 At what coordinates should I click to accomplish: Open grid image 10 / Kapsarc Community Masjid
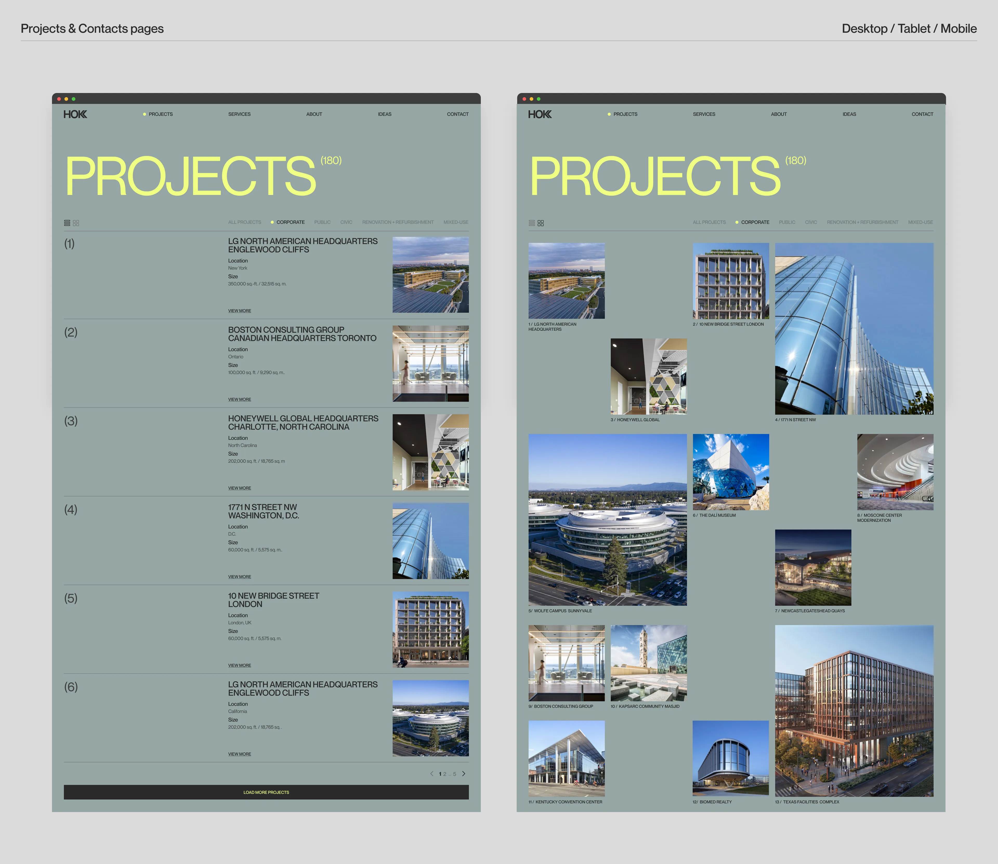point(649,663)
